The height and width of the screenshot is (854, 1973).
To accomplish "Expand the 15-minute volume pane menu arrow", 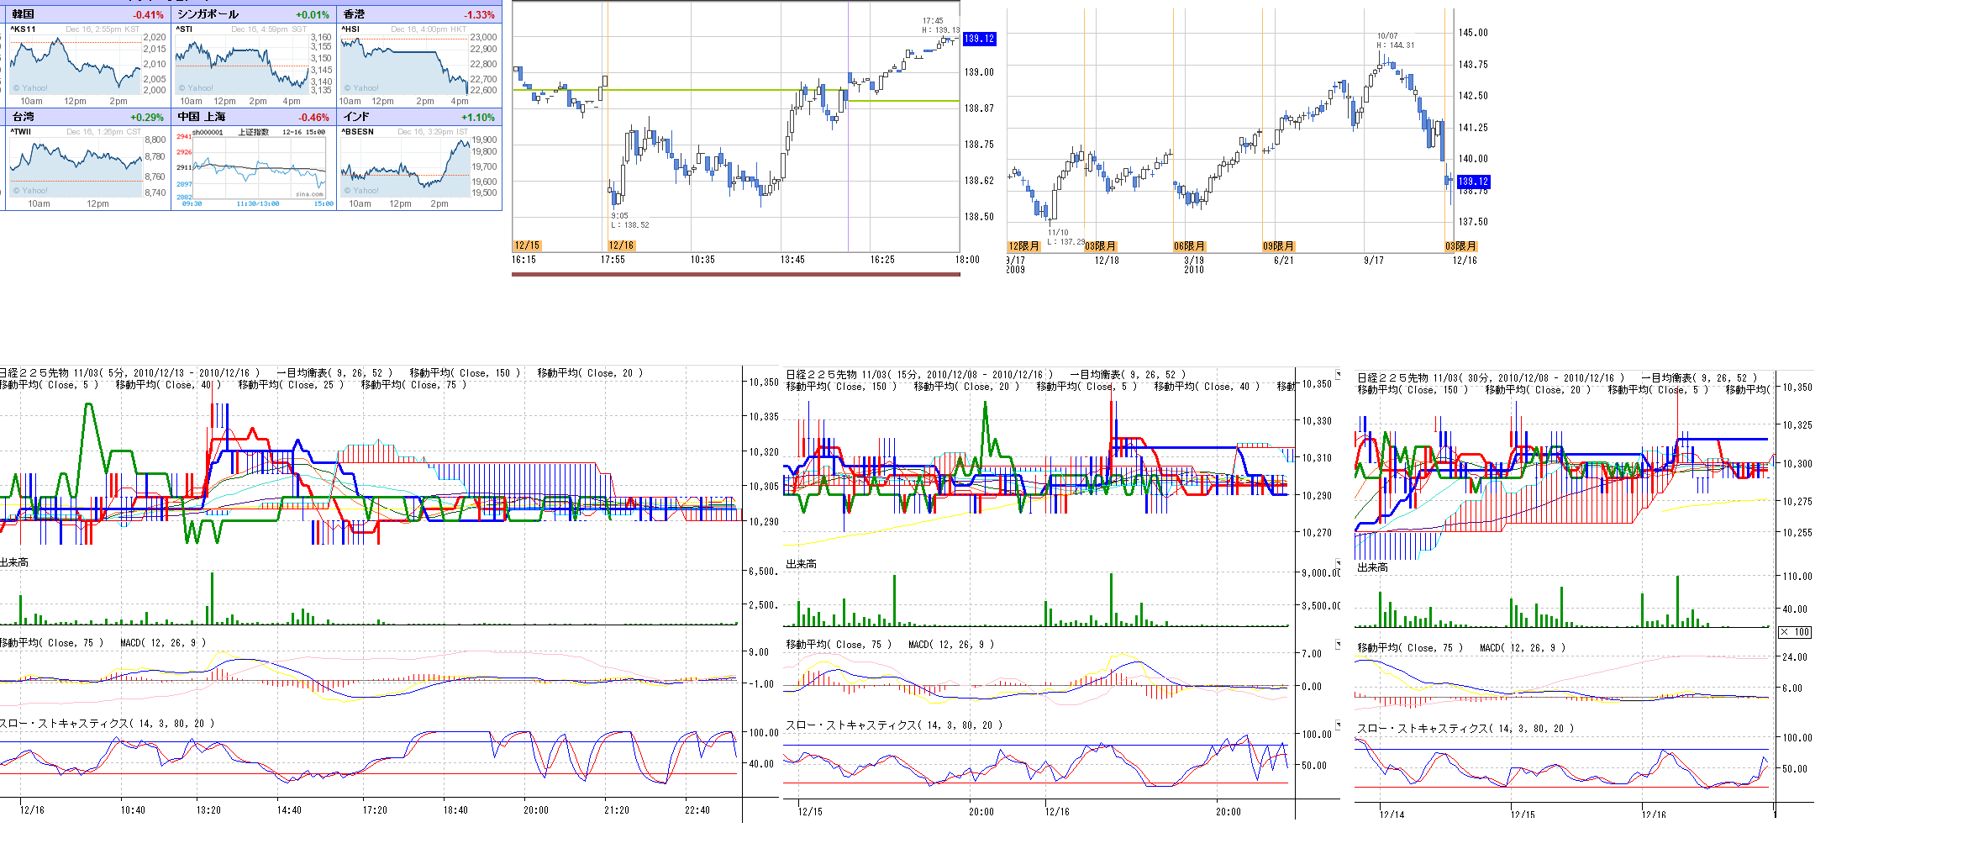I will (1339, 563).
